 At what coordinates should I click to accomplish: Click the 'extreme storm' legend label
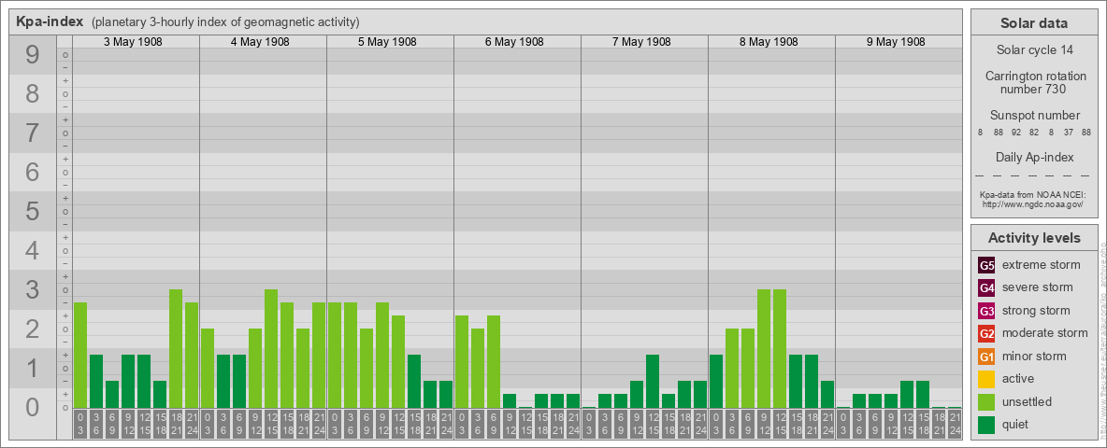pos(1041,265)
